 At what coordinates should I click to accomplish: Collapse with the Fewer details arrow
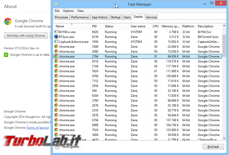click(x=57, y=147)
